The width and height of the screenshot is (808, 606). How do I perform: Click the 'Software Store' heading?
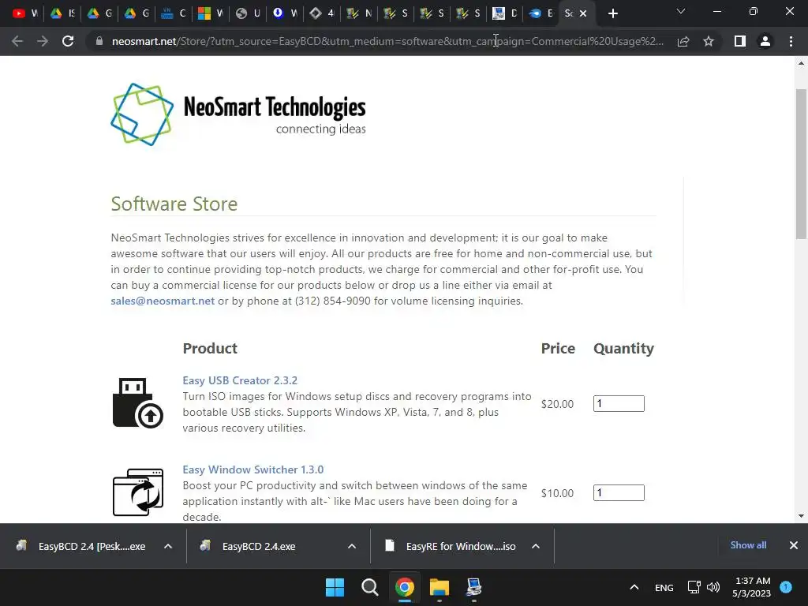click(174, 204)
